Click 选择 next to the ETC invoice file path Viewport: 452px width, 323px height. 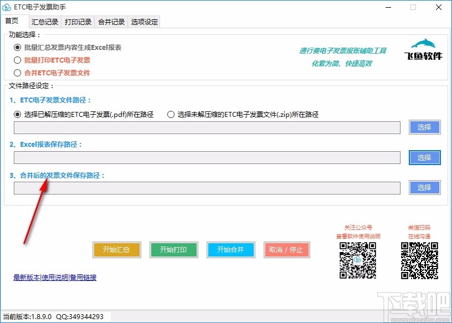(424, 127)
